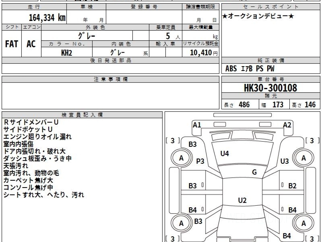The width and height of the screenshot is (322, 242).
Task: Click the tire circle A beside U3
Action: tap(304, 158)
